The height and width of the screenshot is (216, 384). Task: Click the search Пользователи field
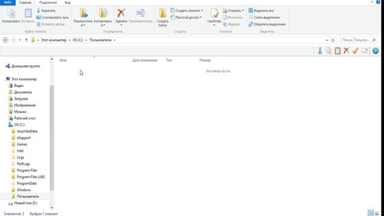point(359,40)
